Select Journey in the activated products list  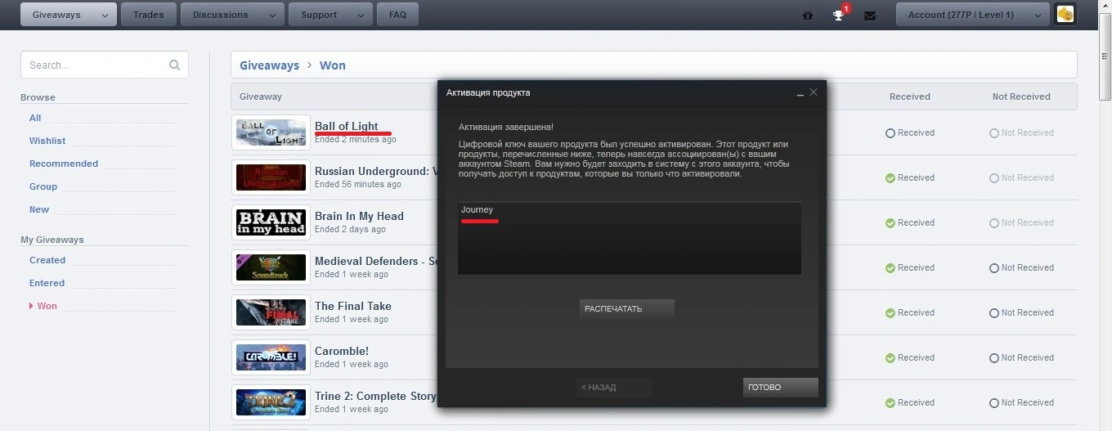[478, 210]
